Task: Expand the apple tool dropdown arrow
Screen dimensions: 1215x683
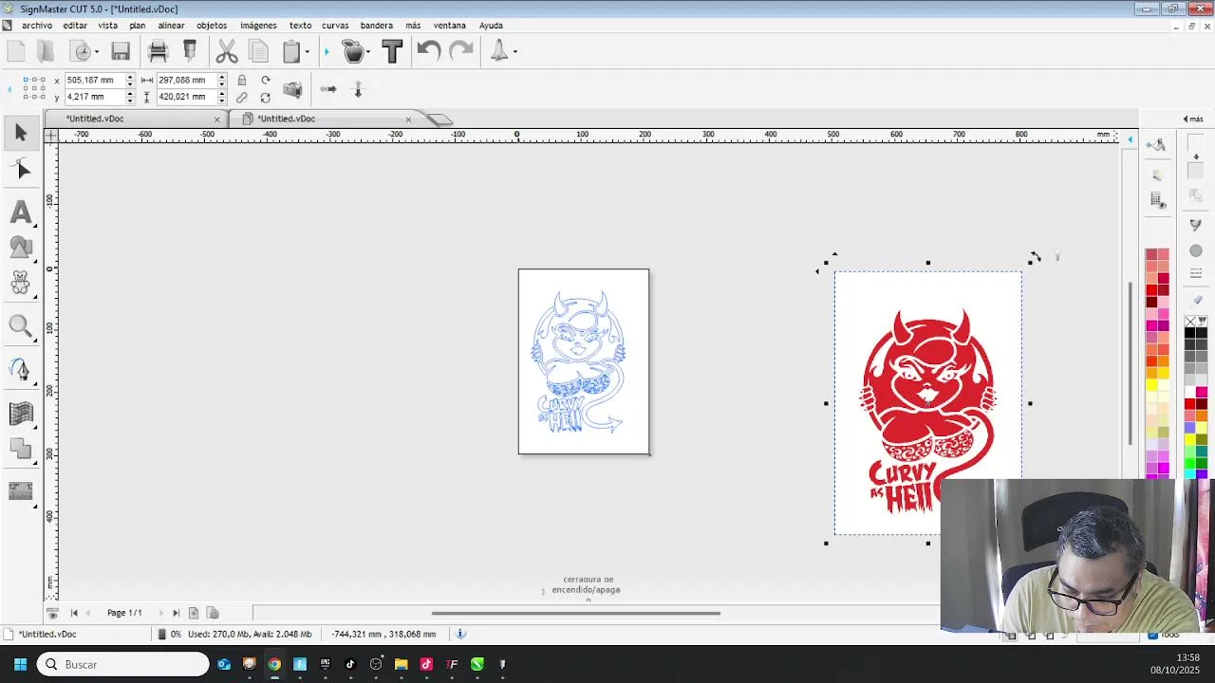Action: (368, 52)
